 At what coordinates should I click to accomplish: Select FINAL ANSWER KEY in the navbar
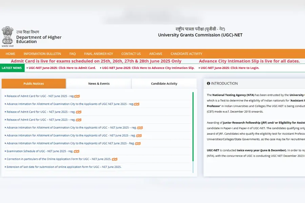tap(99, 53)
